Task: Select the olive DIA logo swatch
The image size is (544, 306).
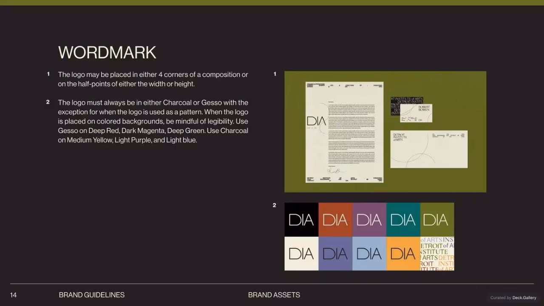Action: 437,220
